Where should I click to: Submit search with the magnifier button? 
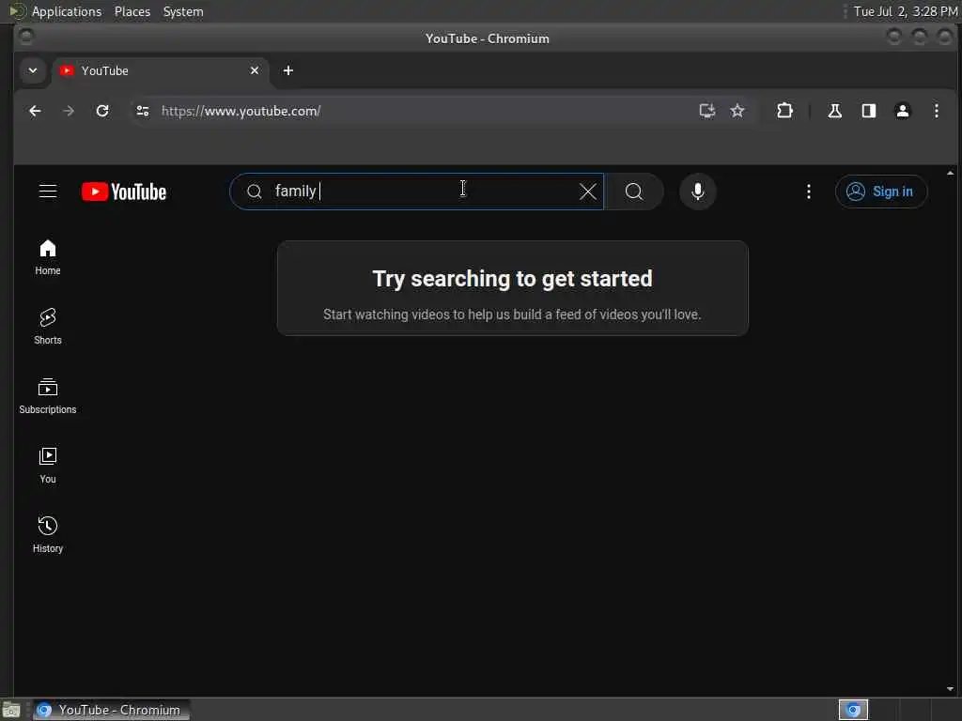click(634, 192)
